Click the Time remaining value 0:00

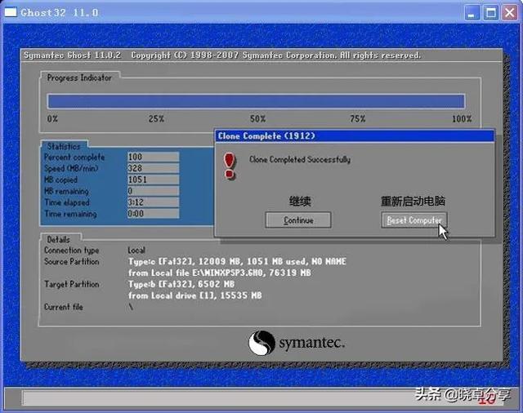[153, 214]
